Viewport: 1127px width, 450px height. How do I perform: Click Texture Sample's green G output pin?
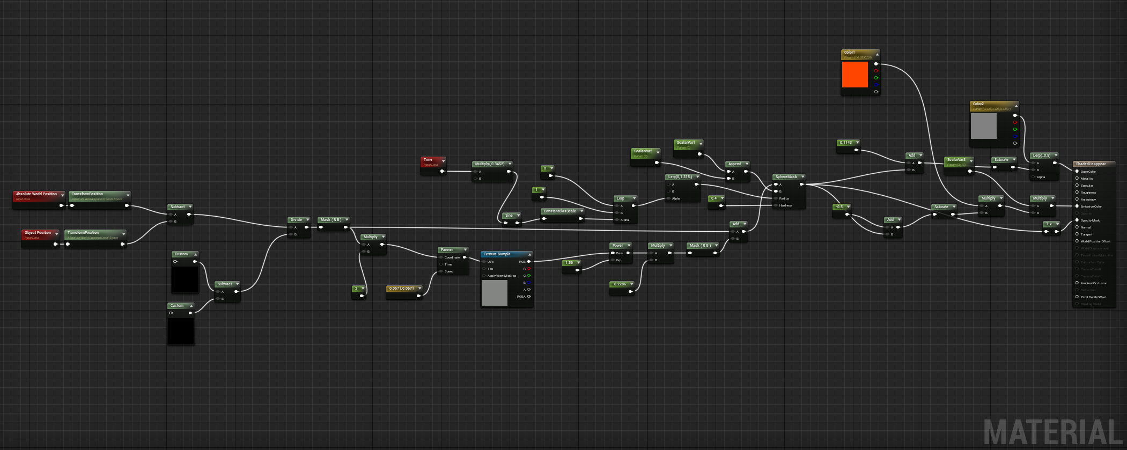(529, 276)
